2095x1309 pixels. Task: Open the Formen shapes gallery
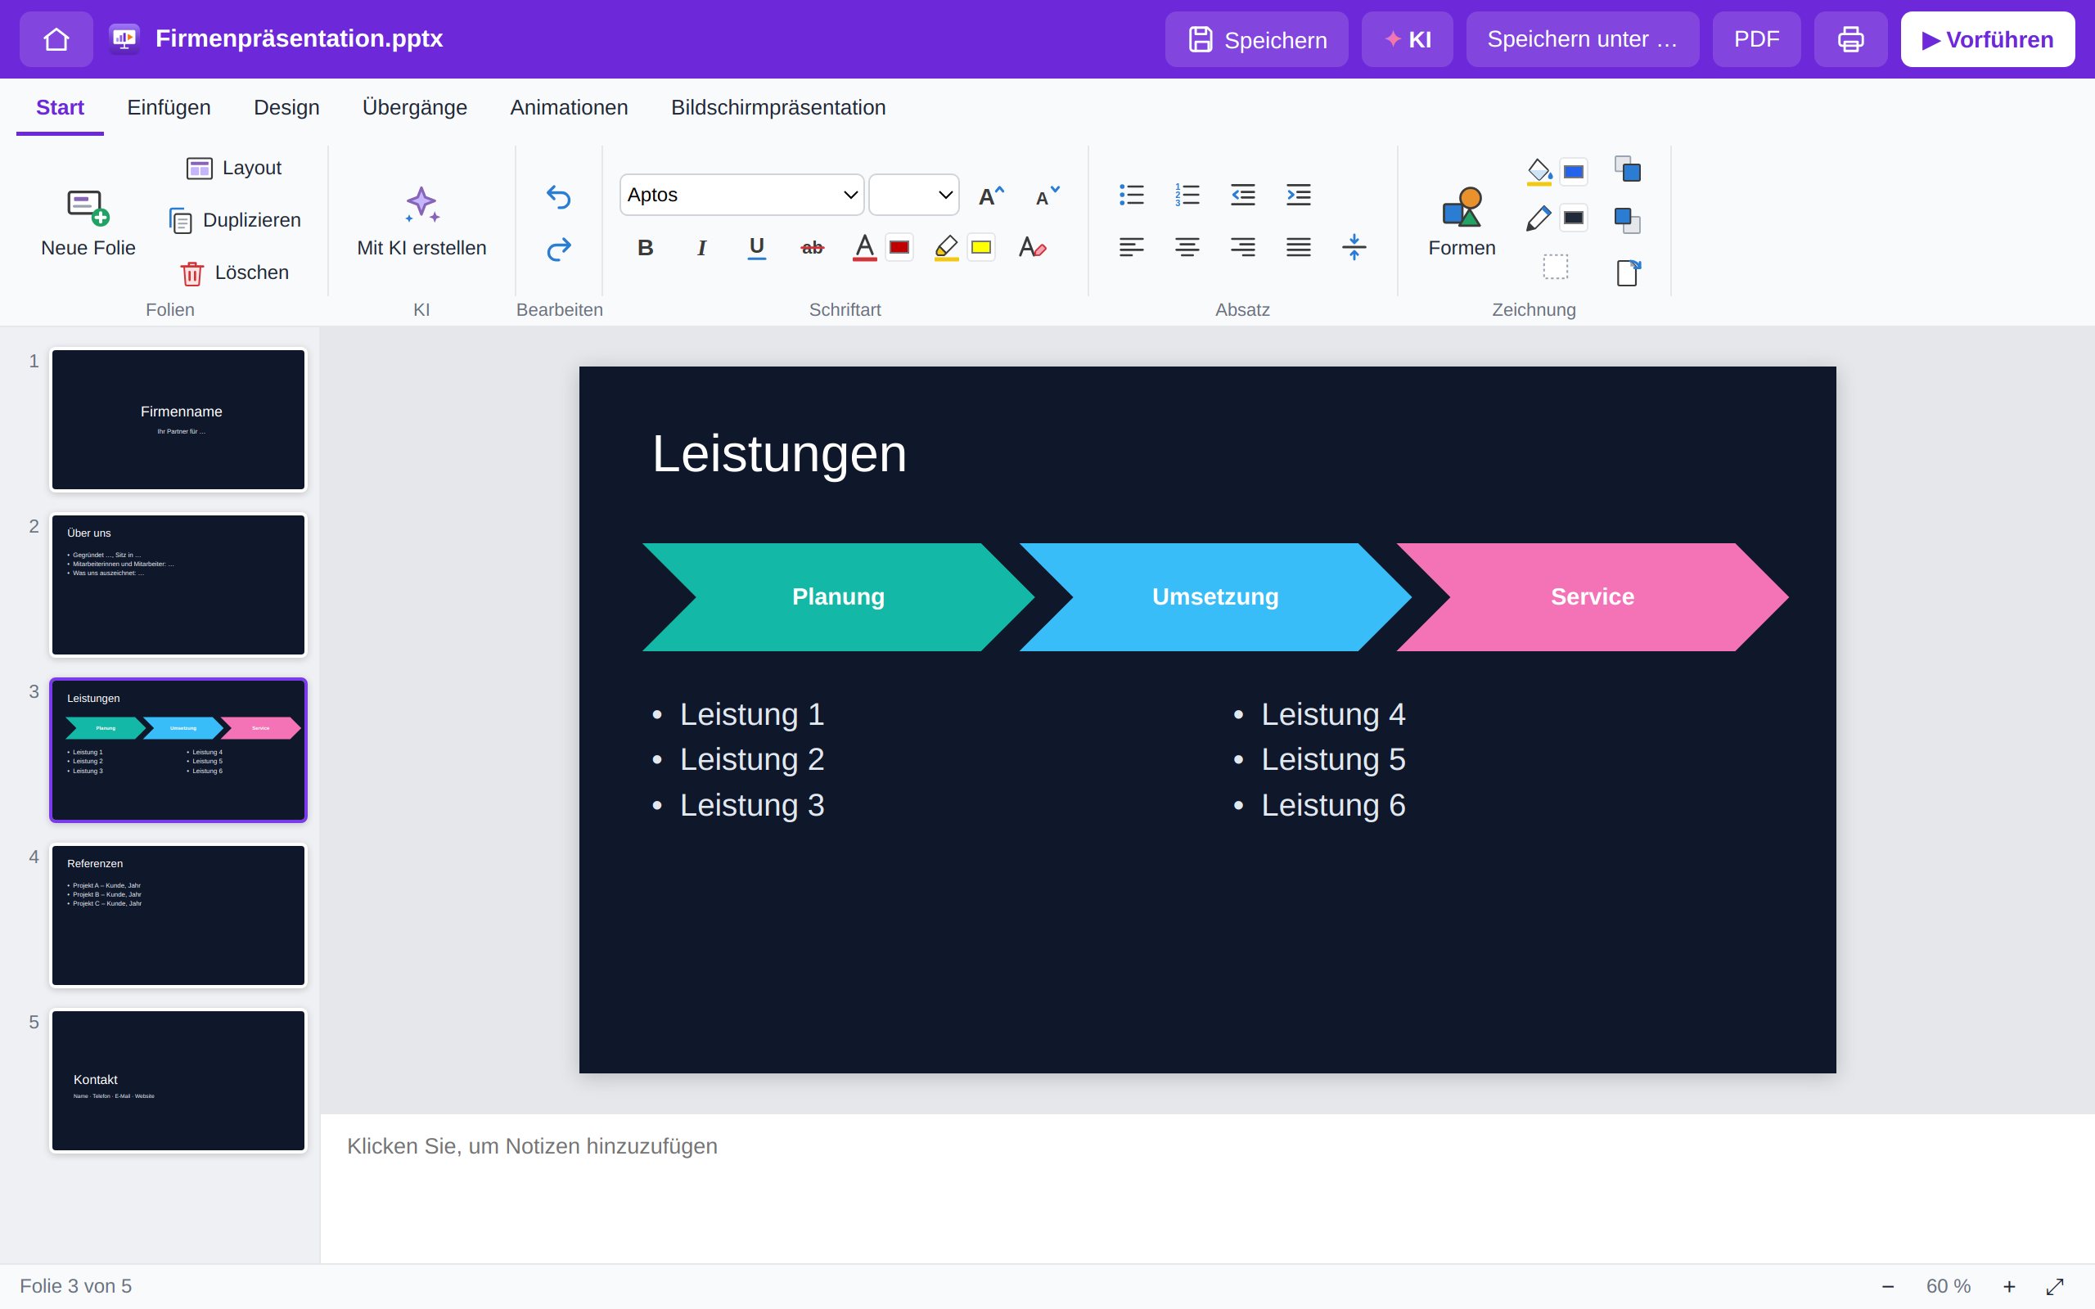pos(1462,222)
